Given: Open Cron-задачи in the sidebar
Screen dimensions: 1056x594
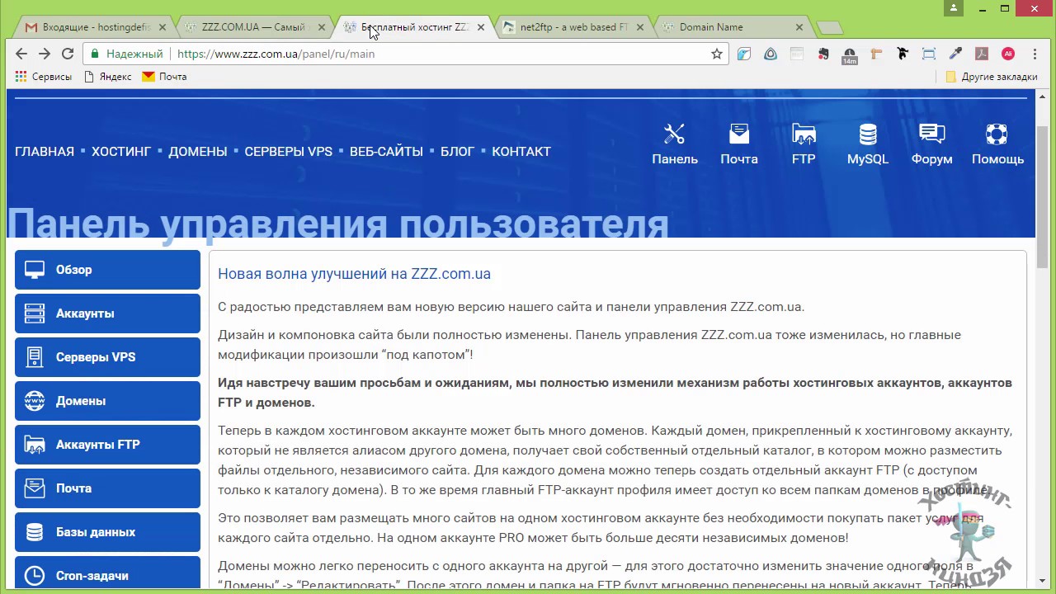Looking at the screenshot, I should pos(107,574).
